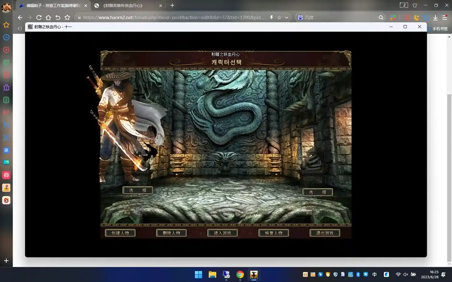Click the 手机书签 mobile bookmarks link

click(x=440, y=29)
